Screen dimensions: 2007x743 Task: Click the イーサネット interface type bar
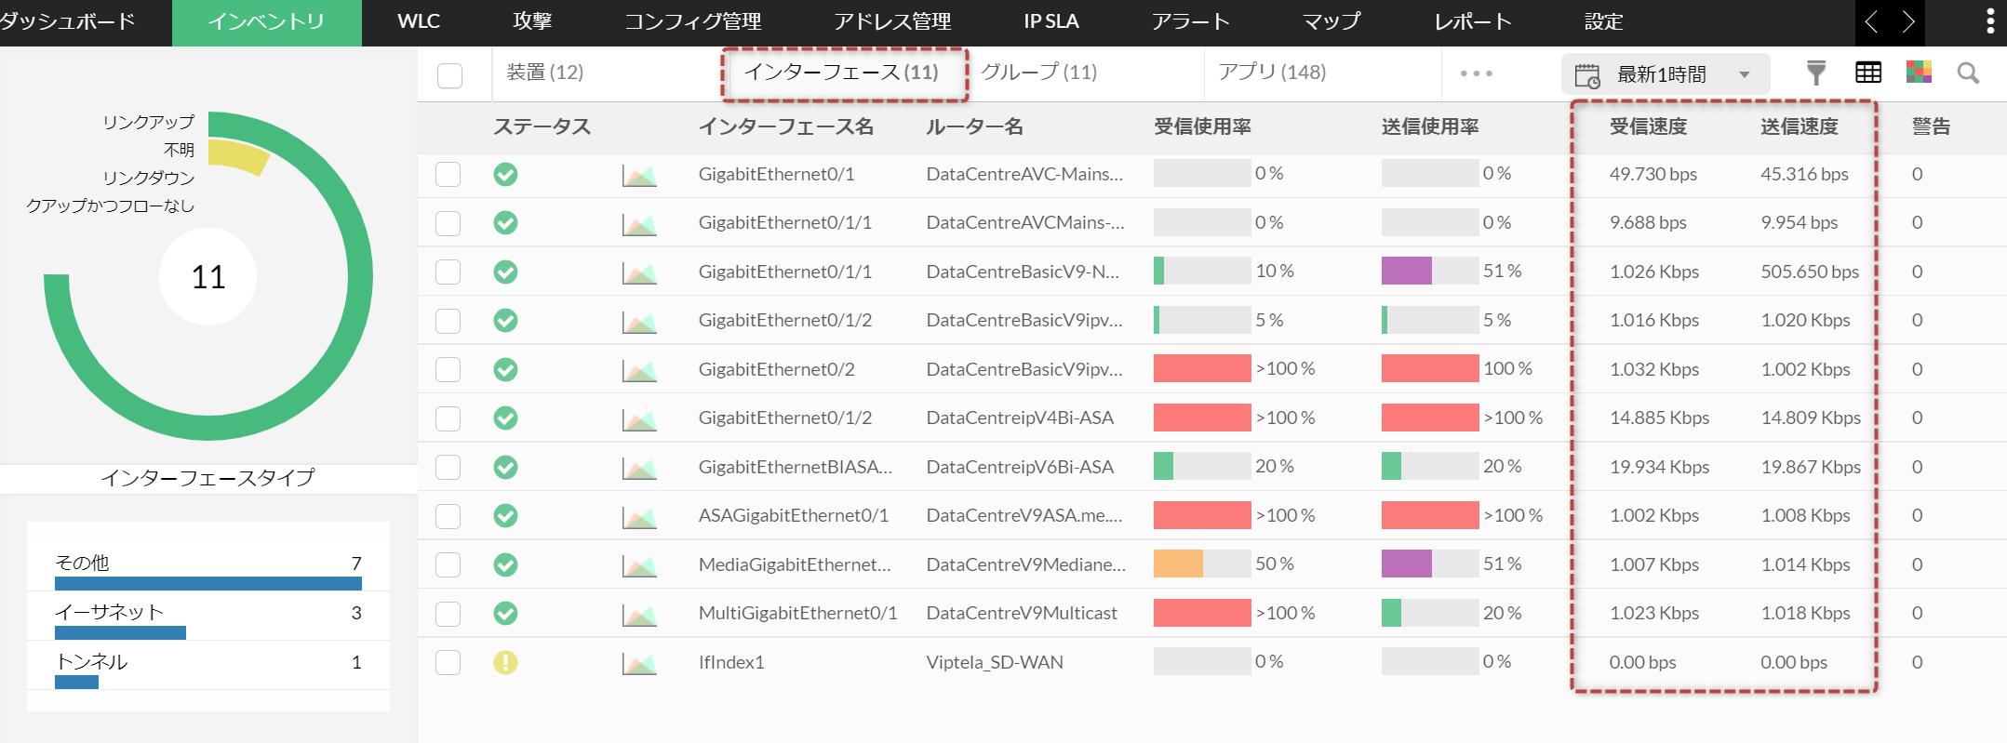click(121, 632)
